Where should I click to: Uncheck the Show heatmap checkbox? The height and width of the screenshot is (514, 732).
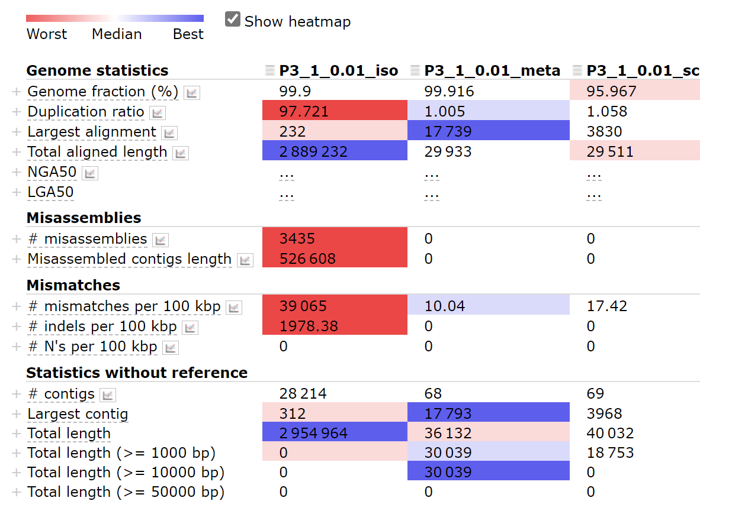(x=232, y=20)
